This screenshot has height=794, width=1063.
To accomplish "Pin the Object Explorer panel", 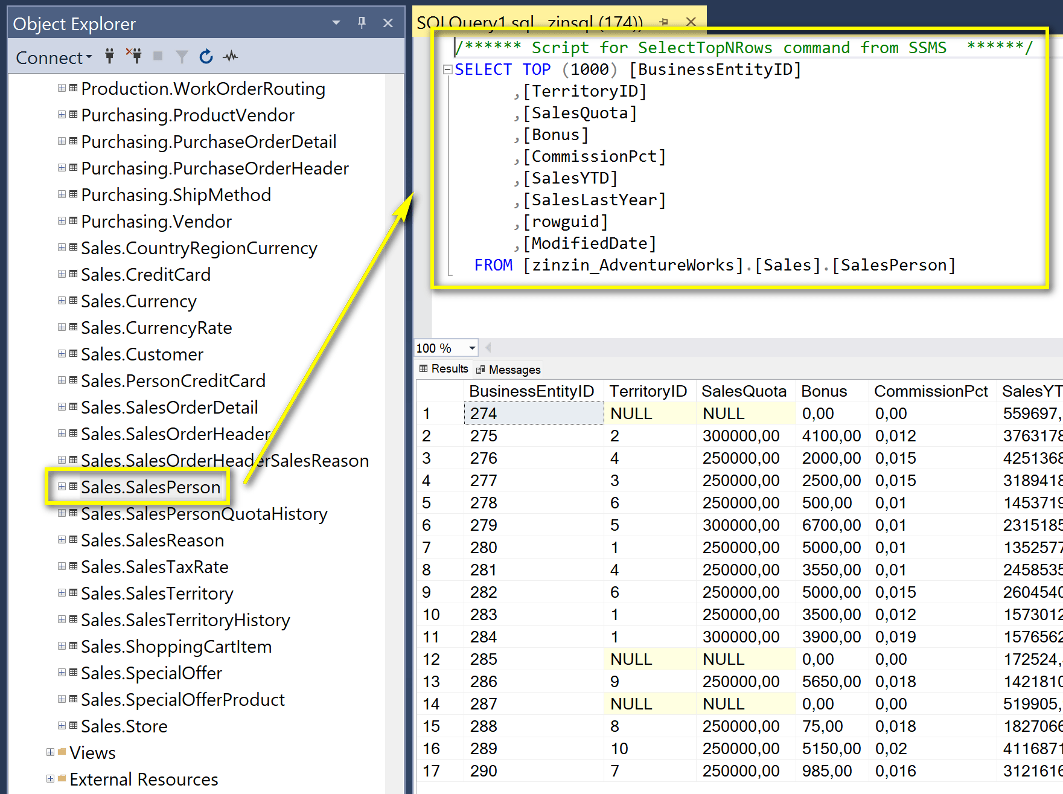I will pos(362,23).
